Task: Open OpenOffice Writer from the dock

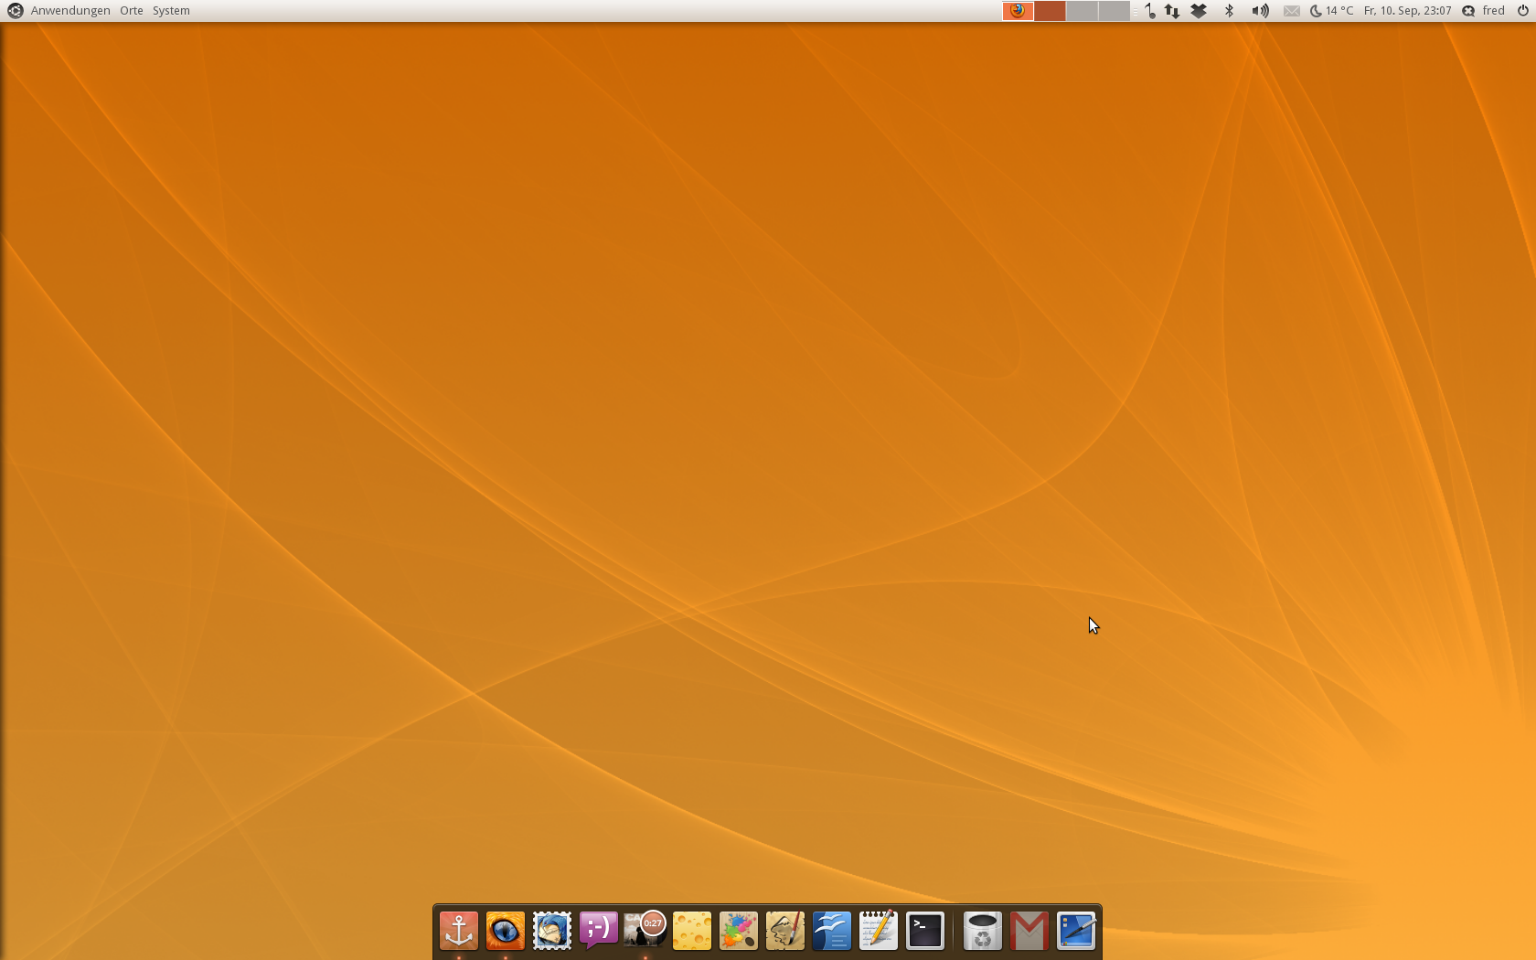Action: [832, 931]
